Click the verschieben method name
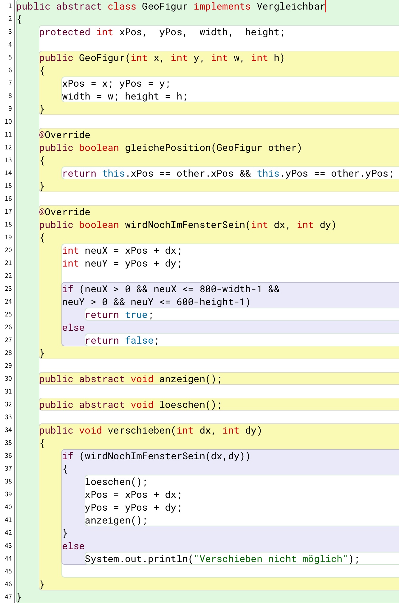Screen dimensions: 399x603 click(139, 431)
